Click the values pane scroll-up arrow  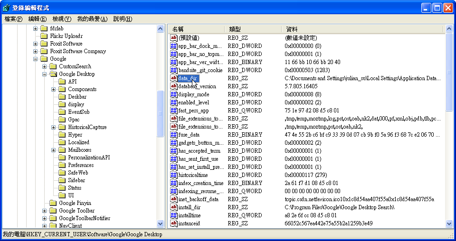pos(449,29)
